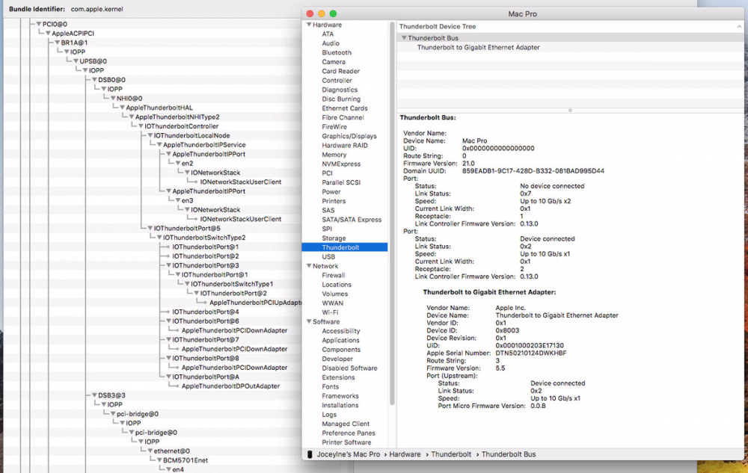Collapse the Thunderbolt Bus tree row
The width and height of the screenshot is (748, 473).
pos(404,37)
